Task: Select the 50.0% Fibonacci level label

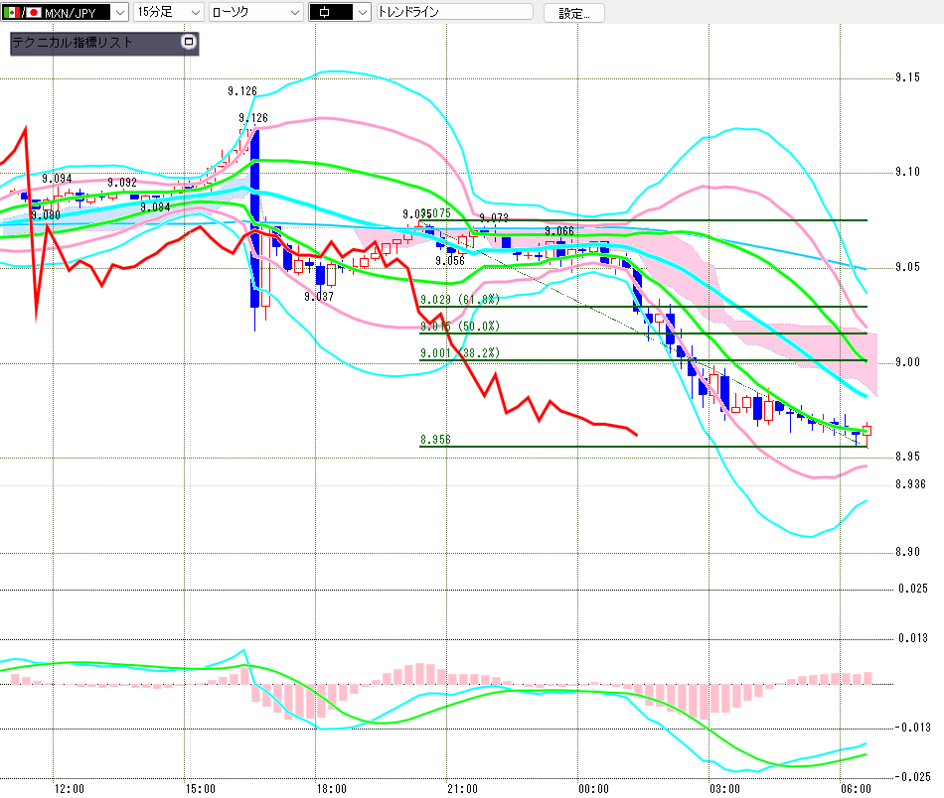Action: point(460,326)
